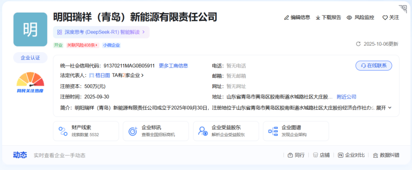This screenshot has height=170, width=412.
Task: Click the 企业认证 button
Action: tap(30, 58)
